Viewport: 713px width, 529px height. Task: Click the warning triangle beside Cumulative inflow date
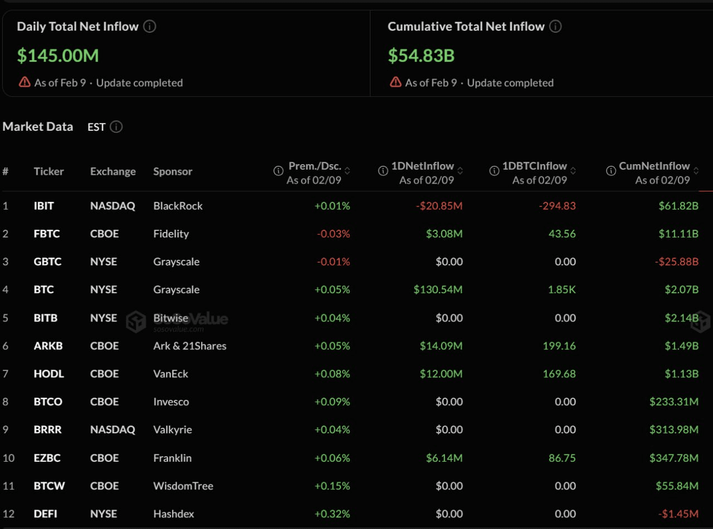tap(395, 81)
